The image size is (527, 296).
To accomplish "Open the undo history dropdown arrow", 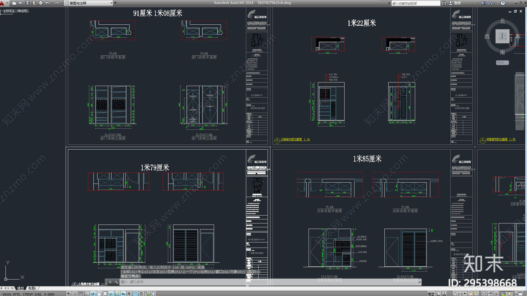I will (52, 3).
